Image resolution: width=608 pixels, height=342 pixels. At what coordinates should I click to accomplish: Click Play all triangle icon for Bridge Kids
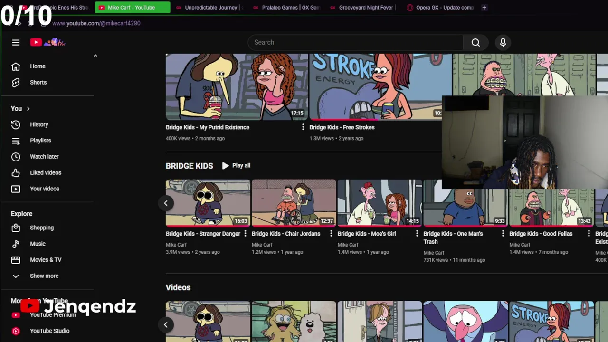(225, 166)
